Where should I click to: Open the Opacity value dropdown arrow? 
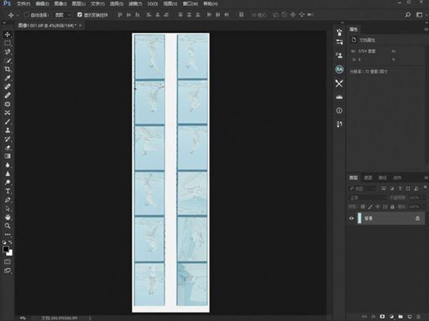[424, 197]
